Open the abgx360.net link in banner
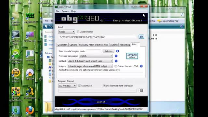Image resolution: width=208 pixels, height=117 pixels. (x=127, y=20)
